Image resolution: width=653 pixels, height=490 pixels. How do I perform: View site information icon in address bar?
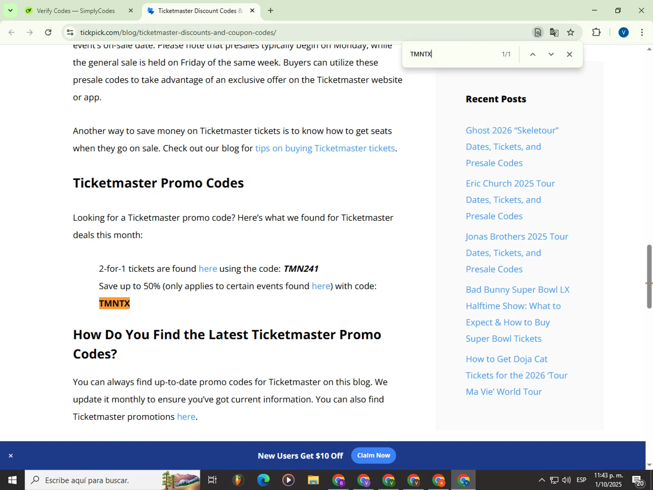[x=70, y=32]
